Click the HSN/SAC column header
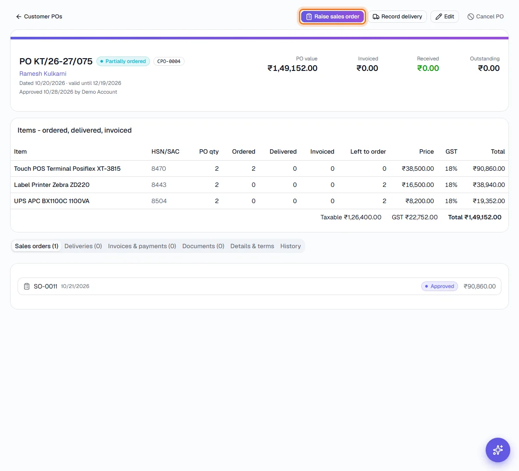Viewport: 519px width, 471px height. pos(165,152)
